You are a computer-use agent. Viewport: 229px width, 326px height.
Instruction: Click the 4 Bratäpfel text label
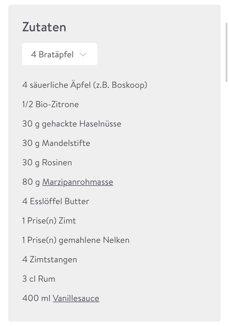pos(52,55)
